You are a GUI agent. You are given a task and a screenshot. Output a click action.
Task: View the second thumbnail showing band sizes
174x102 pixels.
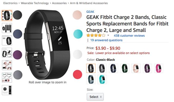[7, 28]
